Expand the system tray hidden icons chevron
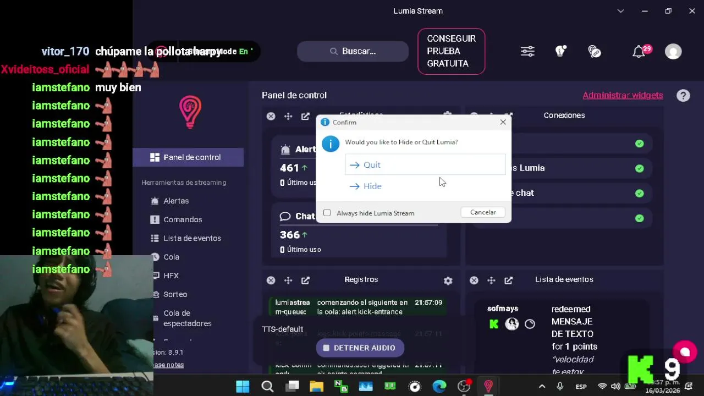 (542, 387)
